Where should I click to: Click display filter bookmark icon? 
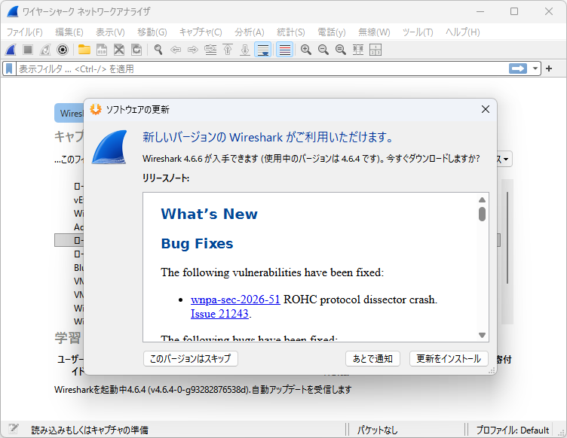[9, 68]
